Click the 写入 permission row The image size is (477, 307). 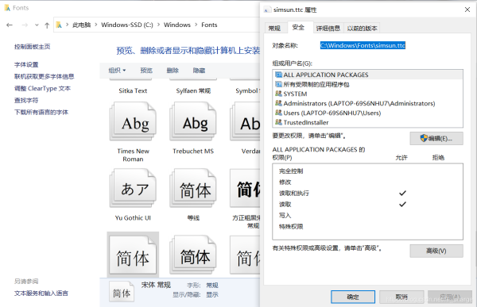click(x=367, y=216)
